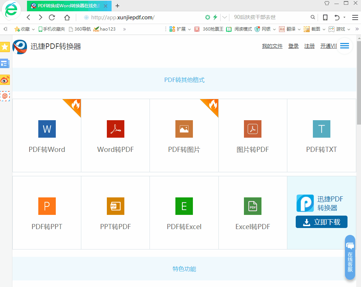Image resolution: width=361 pixels, height=287 pixels.
Task: Click the browser forward arrow
Action: (40, 17)
